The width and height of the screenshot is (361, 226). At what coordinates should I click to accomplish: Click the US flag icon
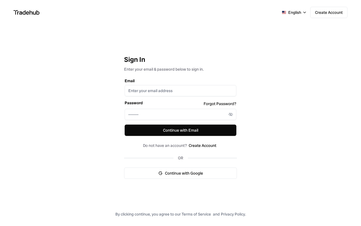[x=284, y=12]
